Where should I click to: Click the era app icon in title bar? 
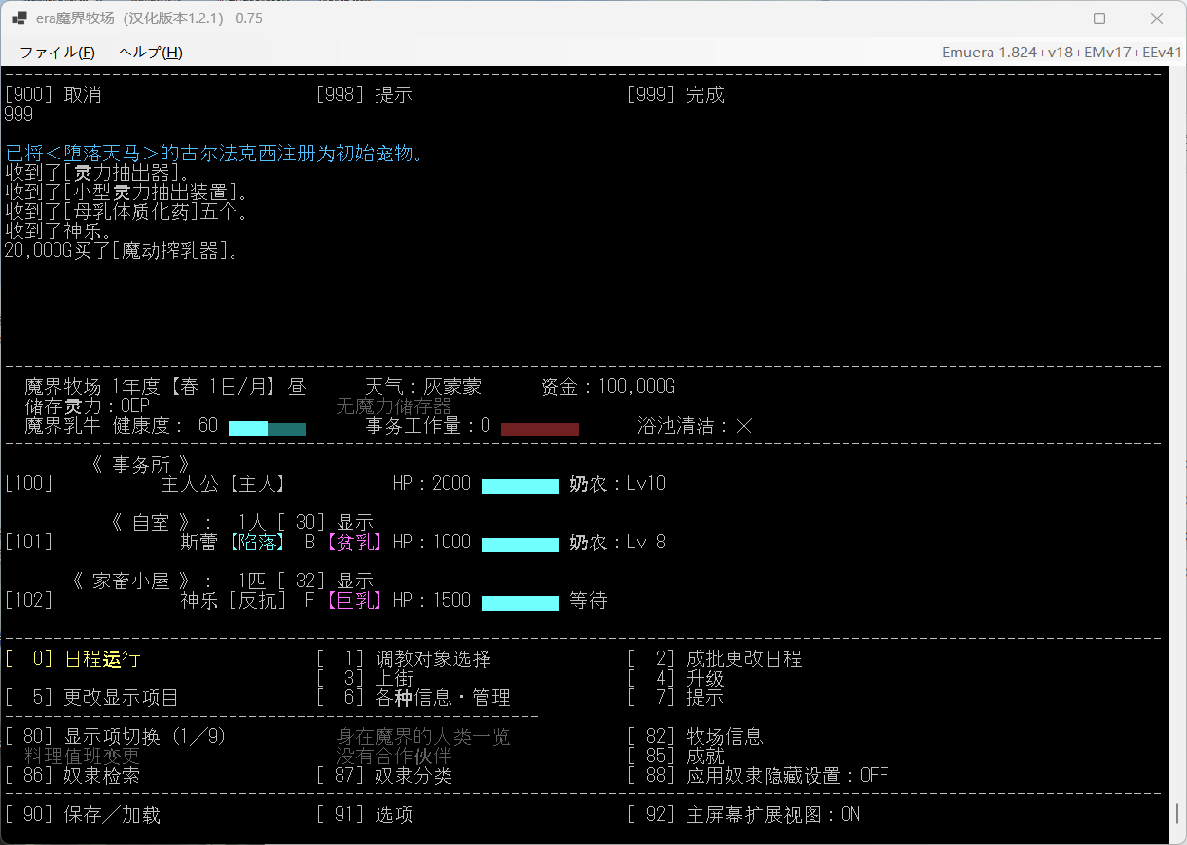tap(19, 18)
